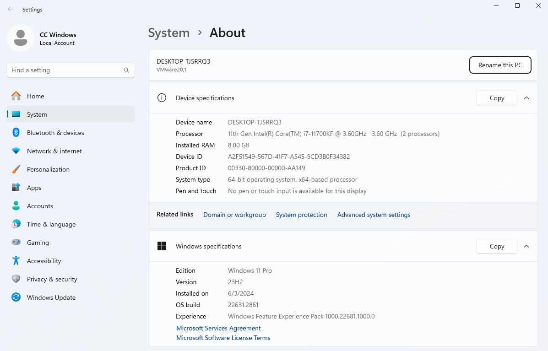Open Microsoft Software License Terms link
Viewport: 548px width, 351px height.
click(x=223, y=338)
